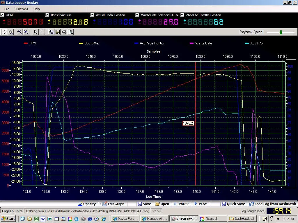Image resolution: width=298 pixels, height=223 pixels.
Task: Expand hidden system tray icons chevron
Action: tap(277, 219)
